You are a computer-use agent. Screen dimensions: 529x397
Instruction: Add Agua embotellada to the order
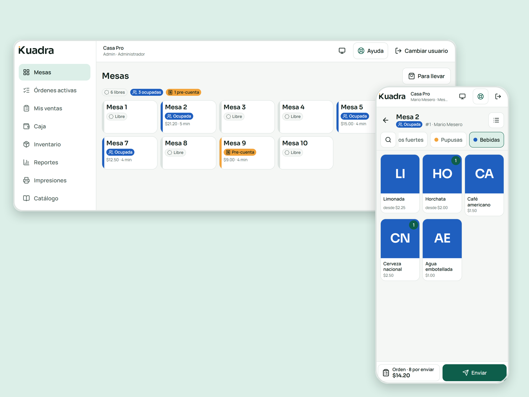point(442,250)
